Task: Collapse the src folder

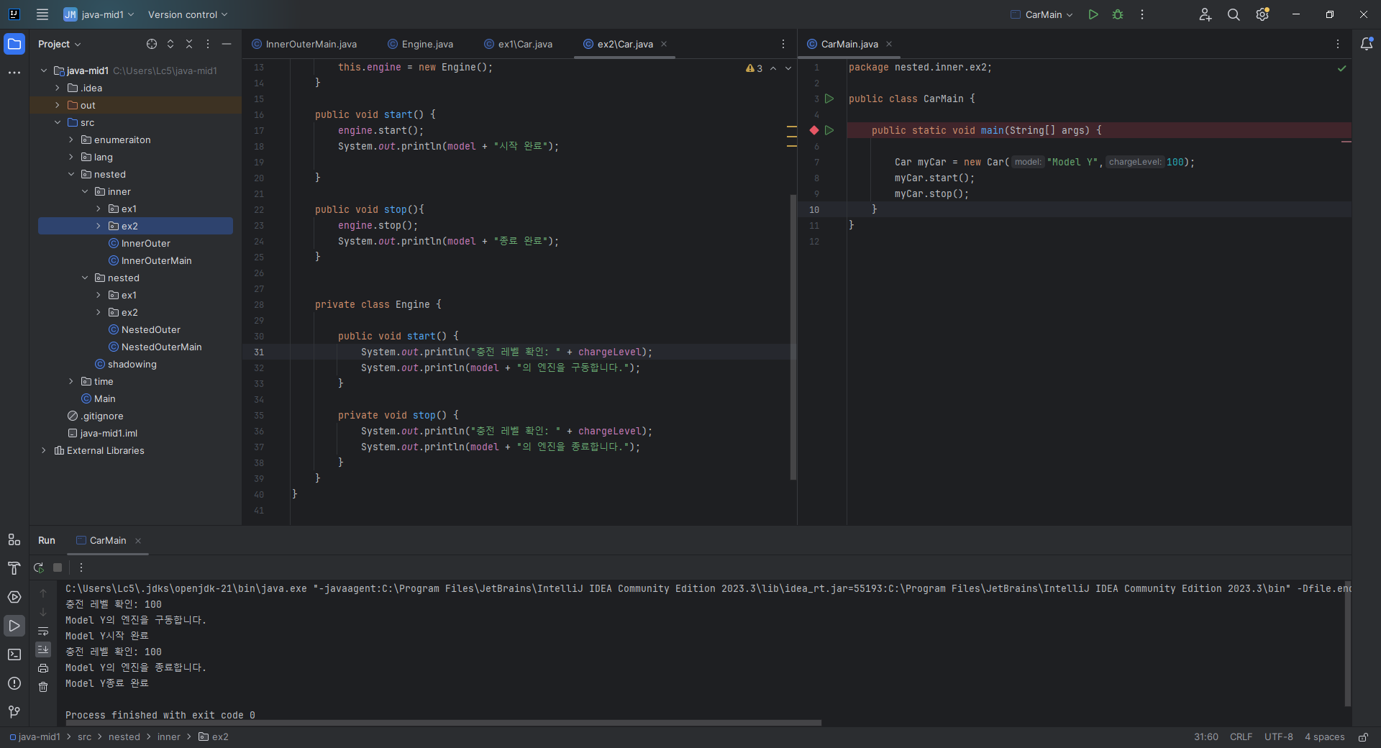Action: 58,122
